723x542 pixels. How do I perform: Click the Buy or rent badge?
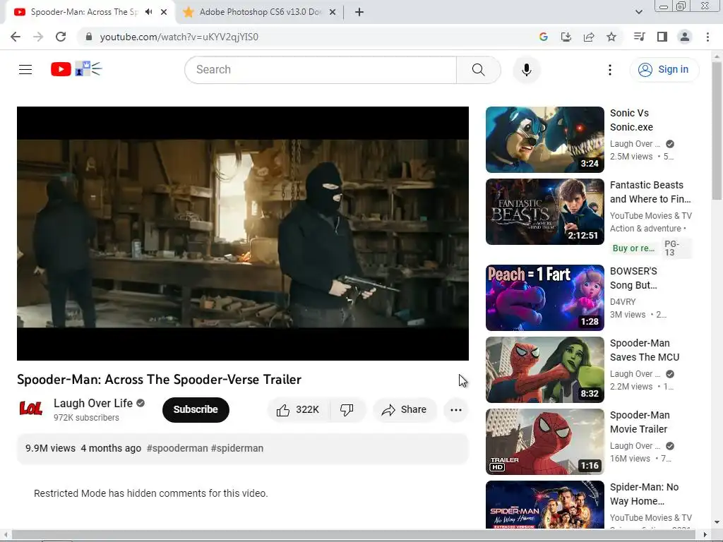[633, 248]
